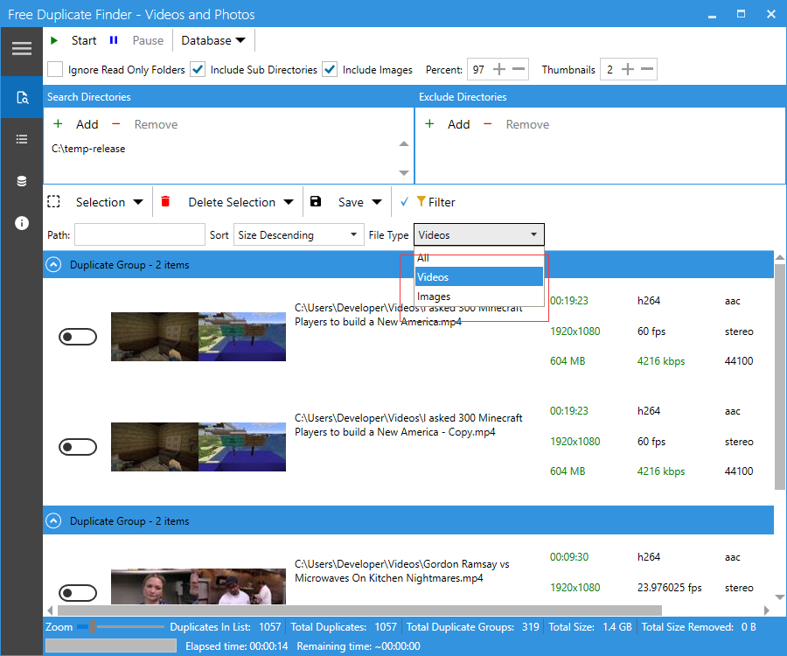Open the Sort Size Descending dropdown
This screenshot has width=787, height=656.
[298, 234]
